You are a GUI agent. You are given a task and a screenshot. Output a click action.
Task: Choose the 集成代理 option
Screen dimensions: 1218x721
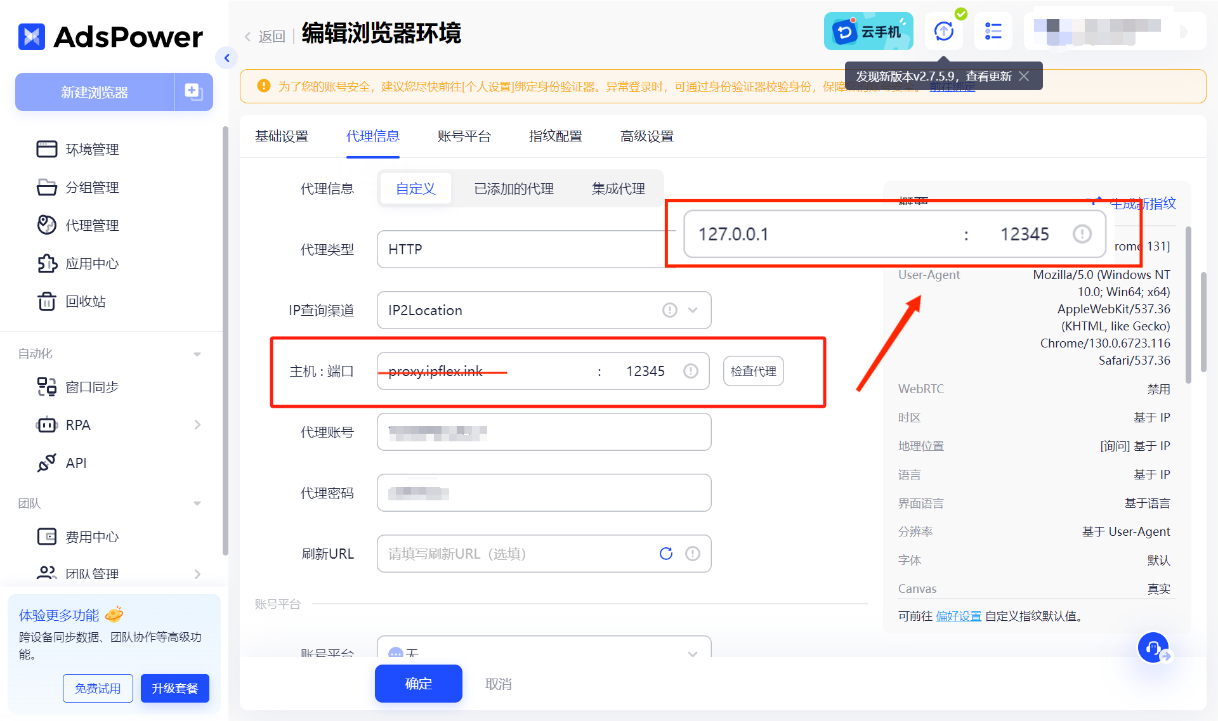coord(618,188)
